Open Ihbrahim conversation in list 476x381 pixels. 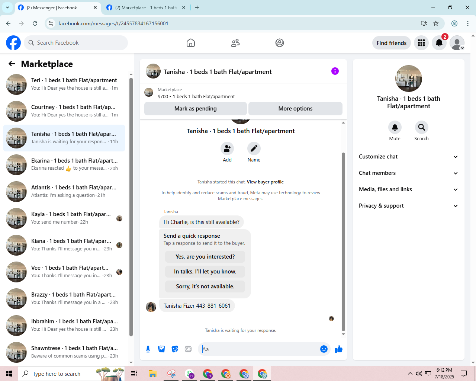pyautogui.click(x=64, y=325)
